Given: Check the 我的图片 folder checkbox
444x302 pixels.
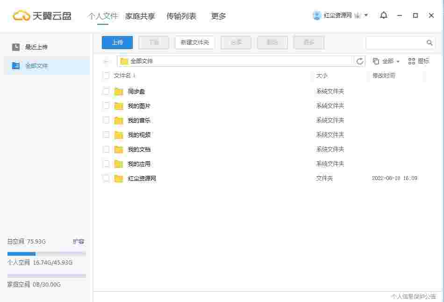Looking at the screenshot, I should tap(106, 106).
